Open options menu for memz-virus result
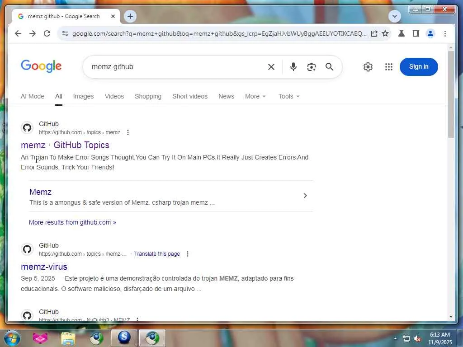The width and height of the screenshot is (463, 347). 188,254
